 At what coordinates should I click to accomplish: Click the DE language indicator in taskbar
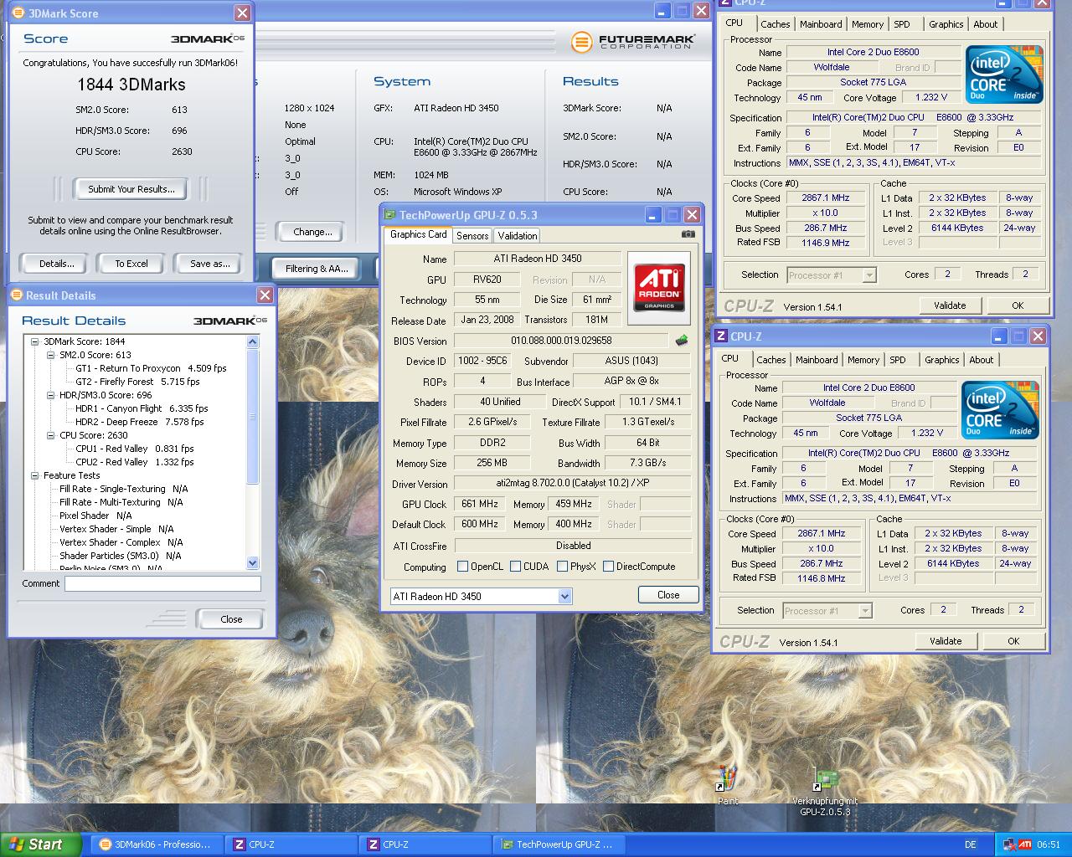pos(971,844)
